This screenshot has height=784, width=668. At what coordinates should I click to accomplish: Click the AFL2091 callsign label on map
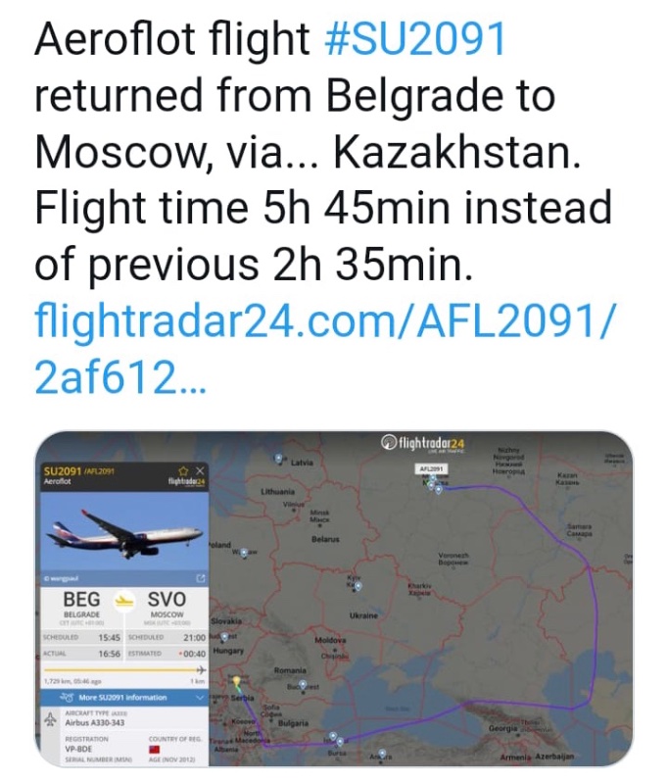click(x=432, y=469)
